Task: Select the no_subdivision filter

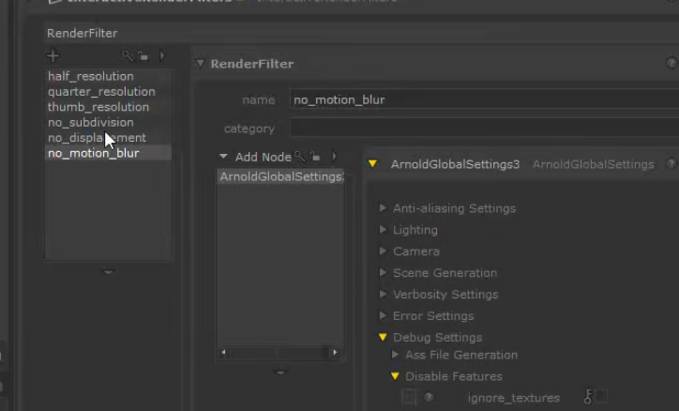Action: click(x=91, y=122)
